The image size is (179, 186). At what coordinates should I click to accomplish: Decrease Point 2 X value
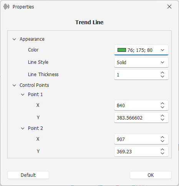tap(162, 141)
